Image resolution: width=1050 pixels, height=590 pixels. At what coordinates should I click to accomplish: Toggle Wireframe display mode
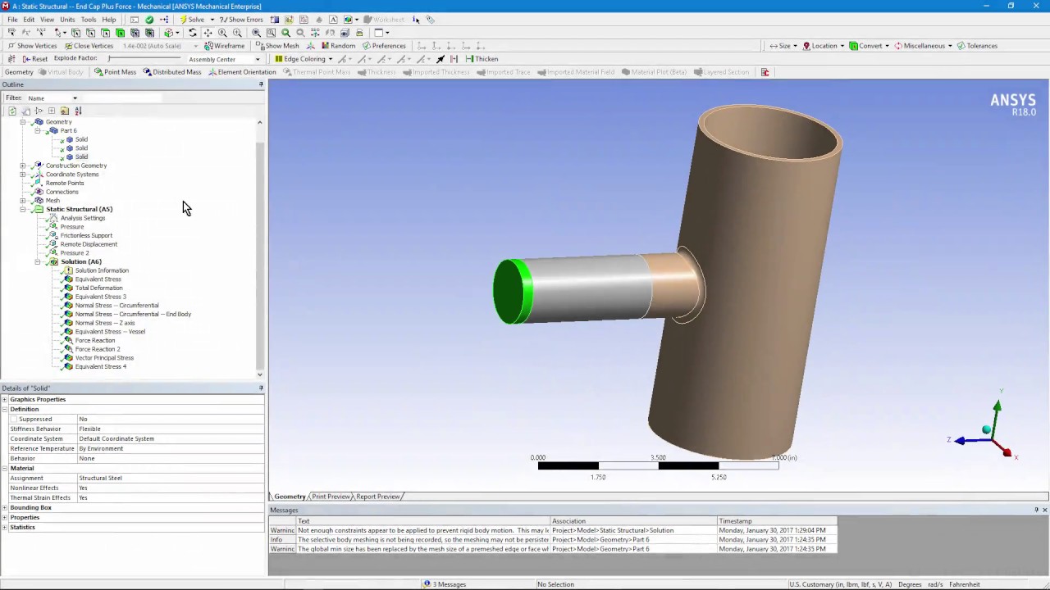coord(224,46)
